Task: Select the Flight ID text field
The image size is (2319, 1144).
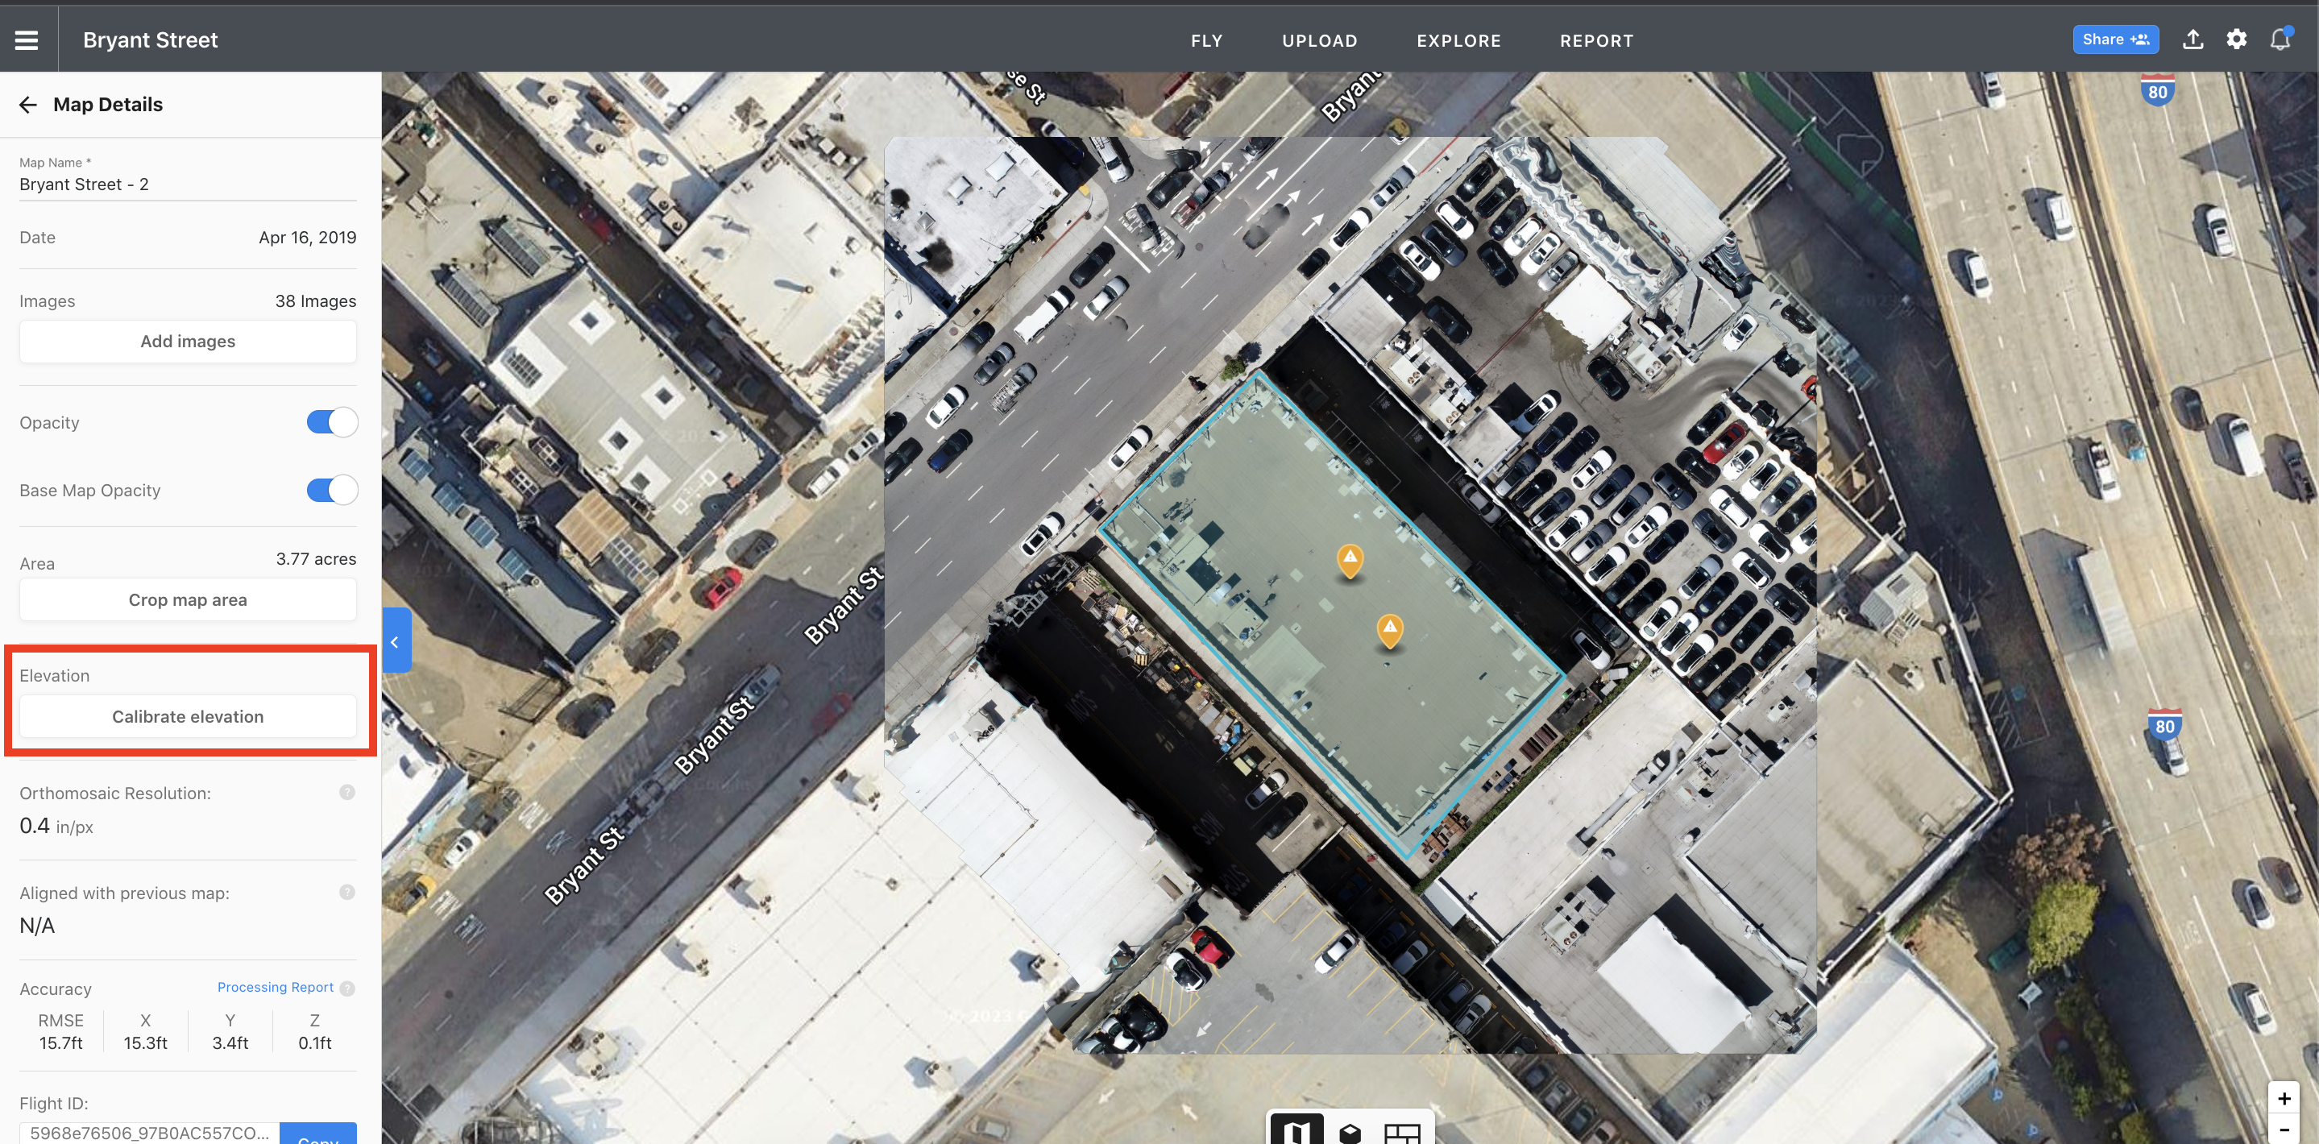Action: tap(149, 1132)
